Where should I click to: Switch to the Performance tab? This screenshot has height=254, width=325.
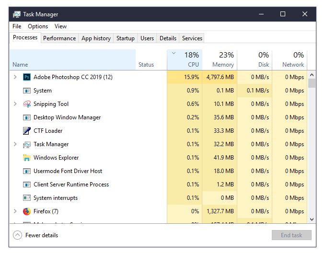[x=59, y=38]
